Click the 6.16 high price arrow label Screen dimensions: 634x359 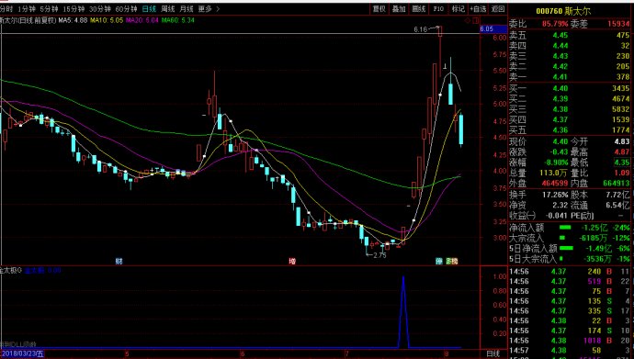point(426,29)
